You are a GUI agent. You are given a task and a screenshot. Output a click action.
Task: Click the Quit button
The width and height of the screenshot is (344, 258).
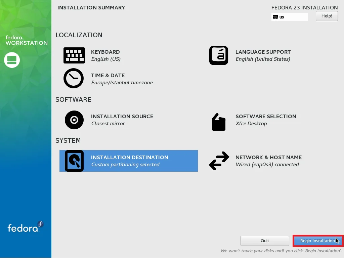tap(265, 241)
